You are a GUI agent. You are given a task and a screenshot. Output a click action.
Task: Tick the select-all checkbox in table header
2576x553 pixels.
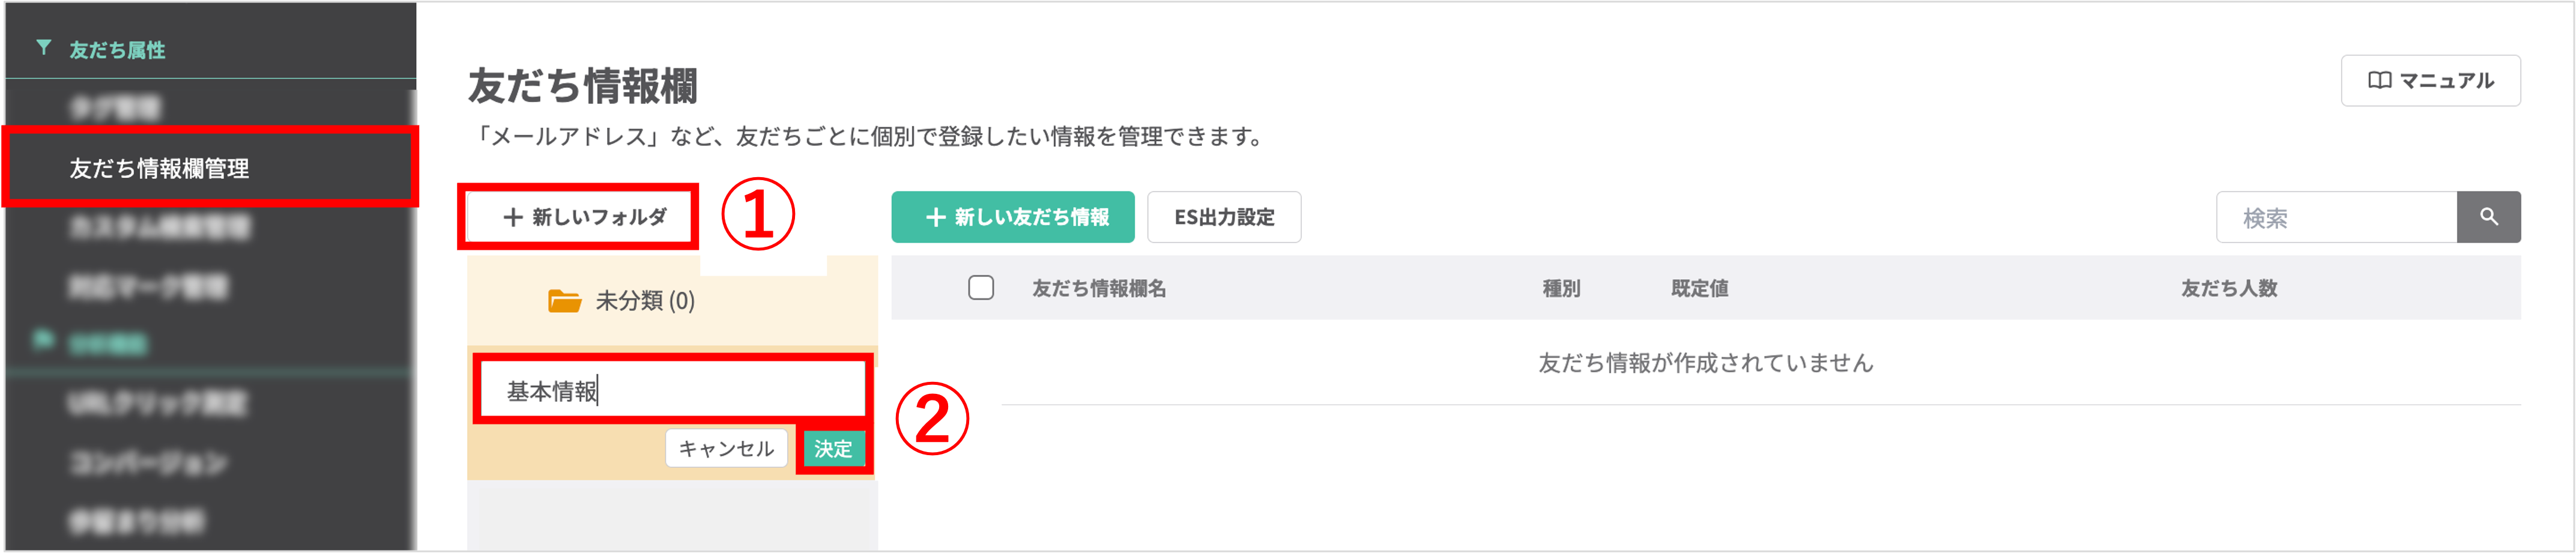point(981,288)
